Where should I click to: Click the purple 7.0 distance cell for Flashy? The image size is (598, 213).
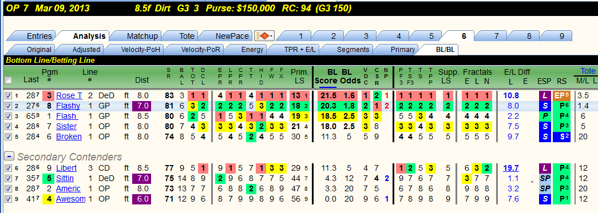(141, 106)
